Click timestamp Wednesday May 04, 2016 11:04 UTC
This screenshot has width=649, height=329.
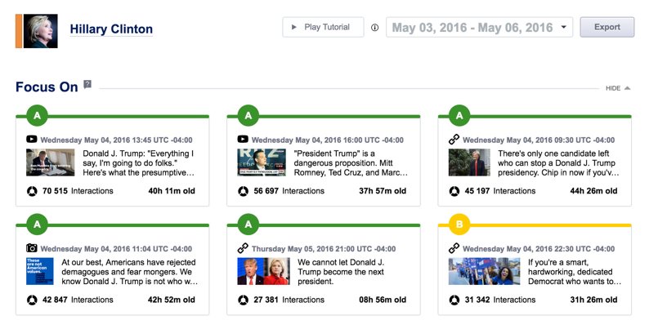(x=116, y=248)
